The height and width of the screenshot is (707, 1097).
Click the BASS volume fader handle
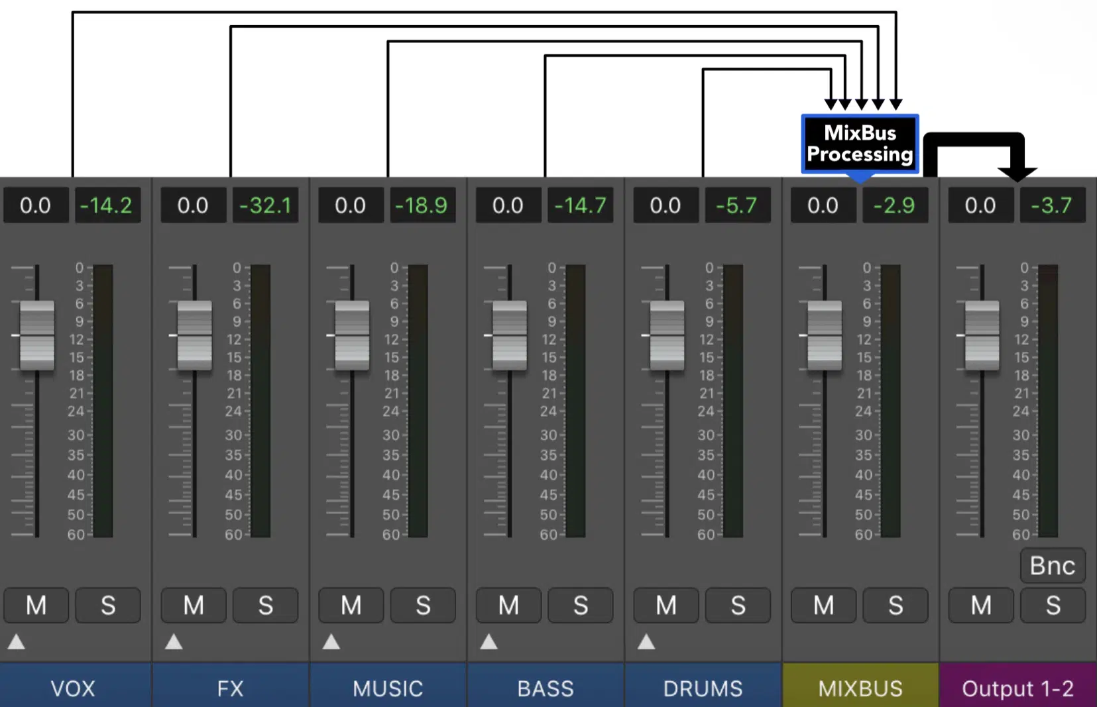pyautogui.click(x=510, y=335)
